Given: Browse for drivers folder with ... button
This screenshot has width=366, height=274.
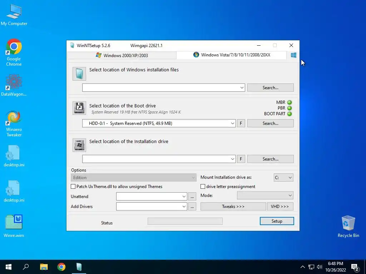Looking at the screenshot, I should 192,207.
